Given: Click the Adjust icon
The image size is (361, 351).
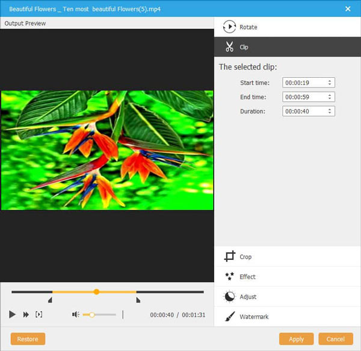Looking at the screenshot, I should tap(229, 297).
